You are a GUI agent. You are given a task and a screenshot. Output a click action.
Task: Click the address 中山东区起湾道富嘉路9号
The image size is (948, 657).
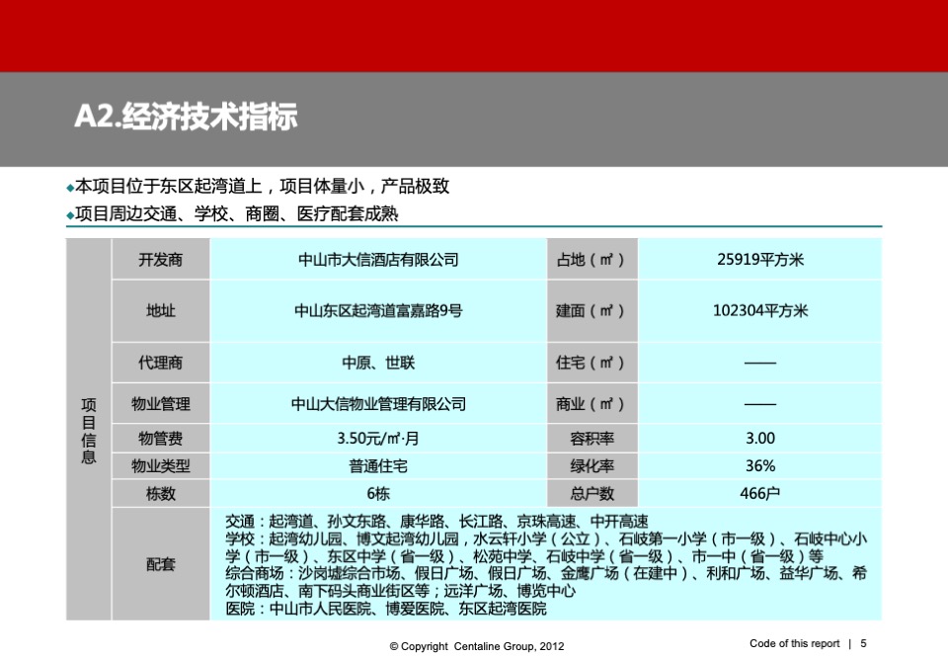point(378,310)
